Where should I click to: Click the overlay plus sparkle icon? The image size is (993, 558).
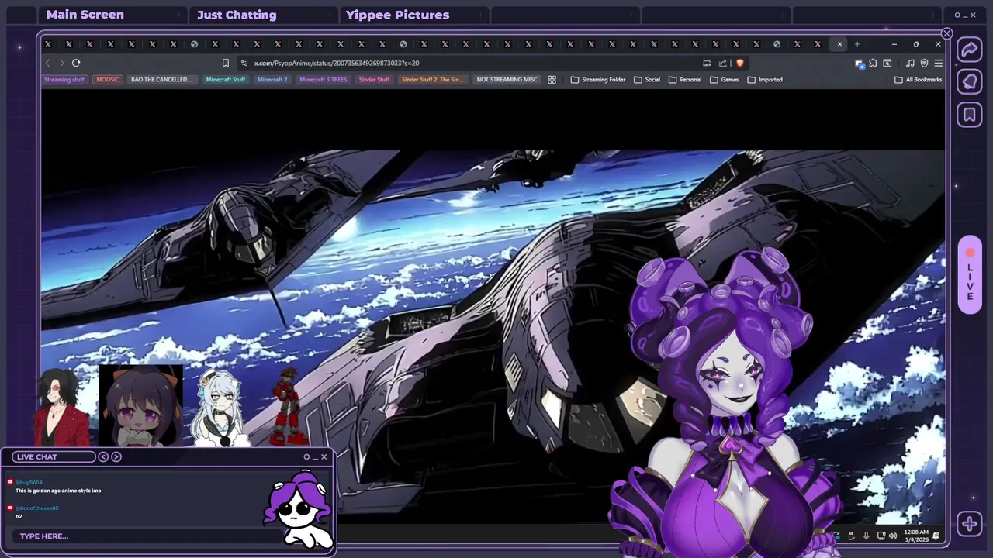coord(970,524)
